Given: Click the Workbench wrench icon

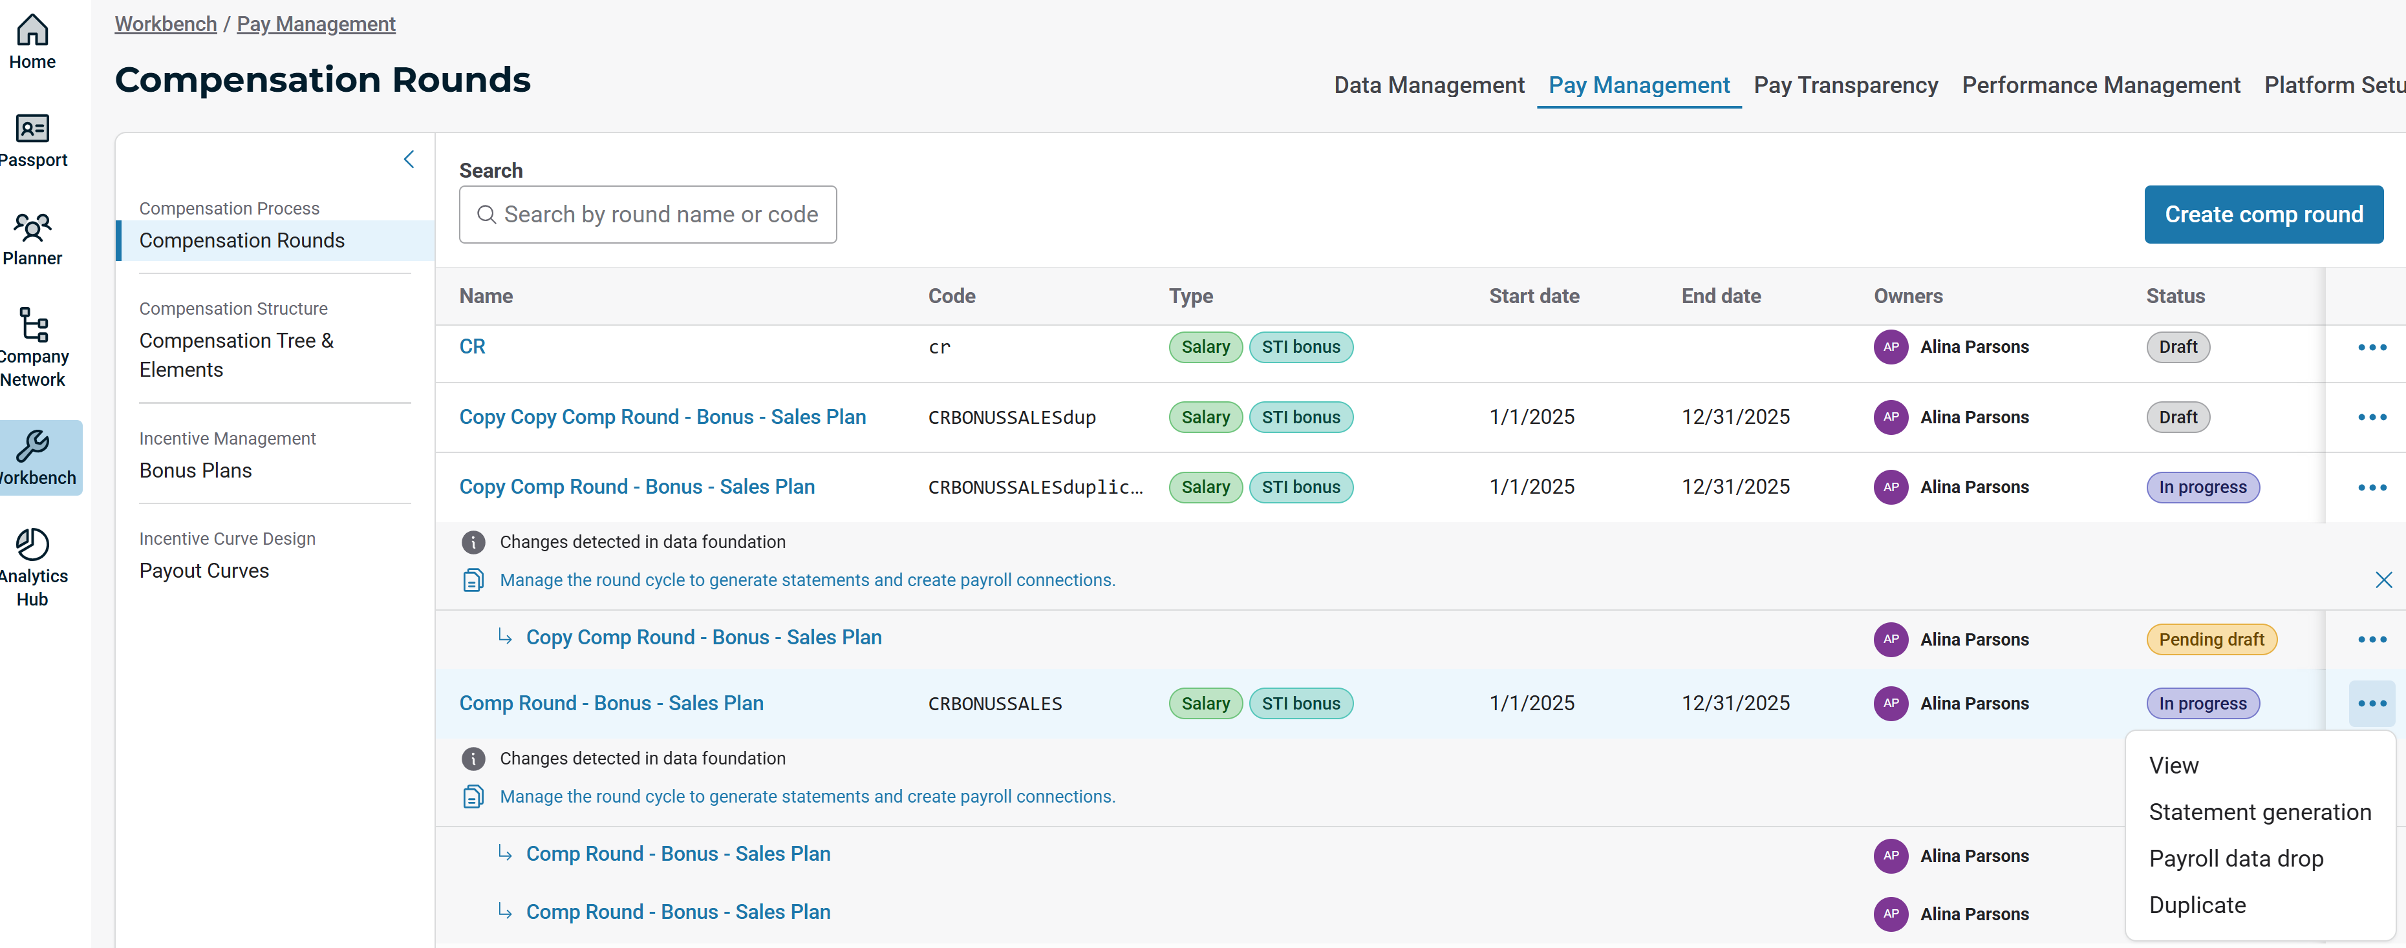Looking at the screenshot, I should click(33, 446).
